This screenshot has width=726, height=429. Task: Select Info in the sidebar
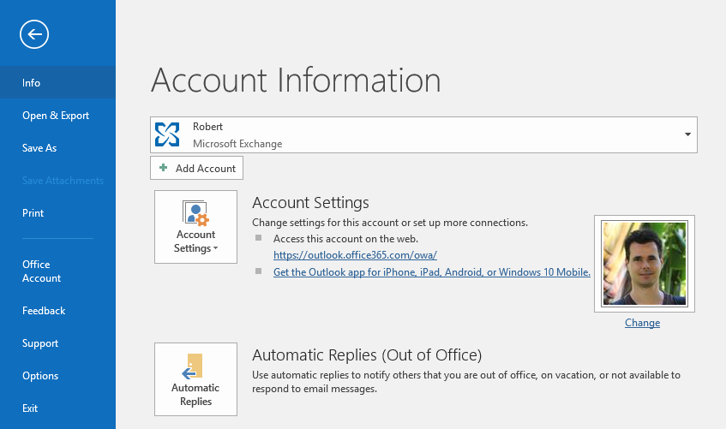tap(32, 83)
